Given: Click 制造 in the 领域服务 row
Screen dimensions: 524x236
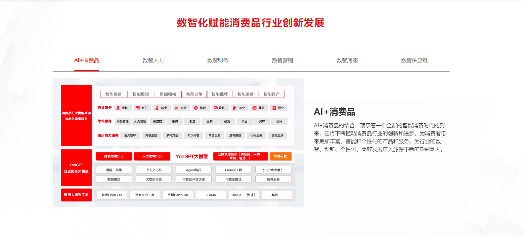Looking at the screenshot, I should coord(192,122).
